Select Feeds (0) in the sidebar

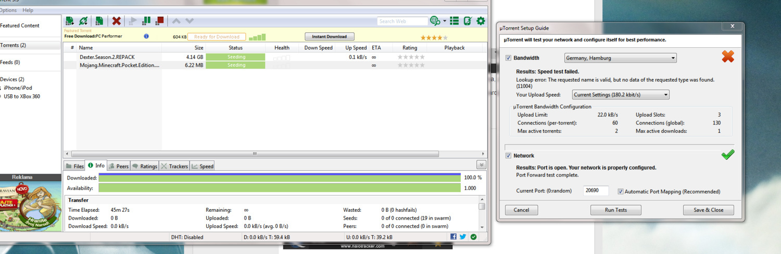[x=10, y=62]
